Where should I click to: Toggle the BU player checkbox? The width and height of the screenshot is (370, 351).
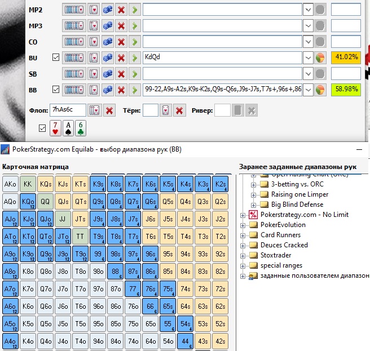[56, 57]
